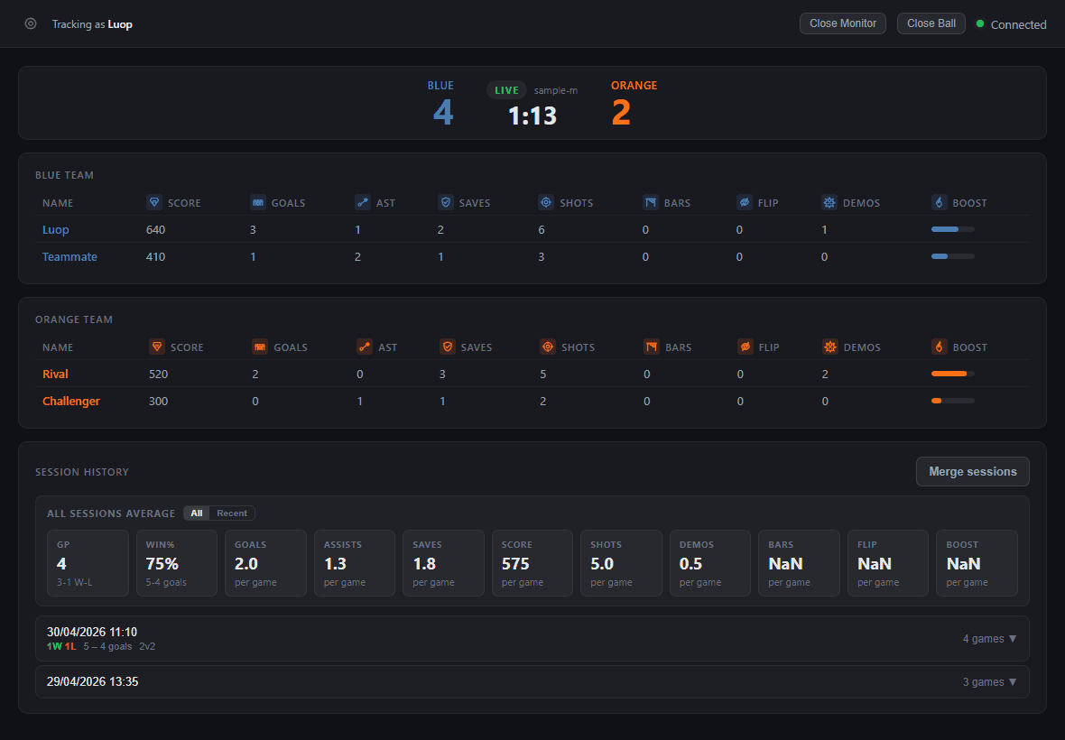Click the Close Ball button

[931, 23]
